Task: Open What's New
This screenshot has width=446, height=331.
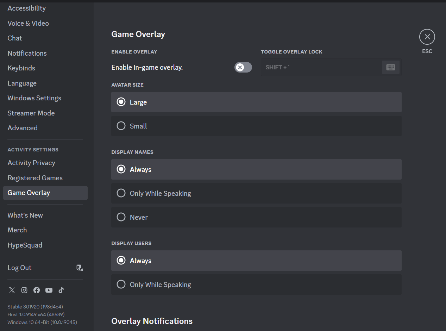Action: pos(45,215)
